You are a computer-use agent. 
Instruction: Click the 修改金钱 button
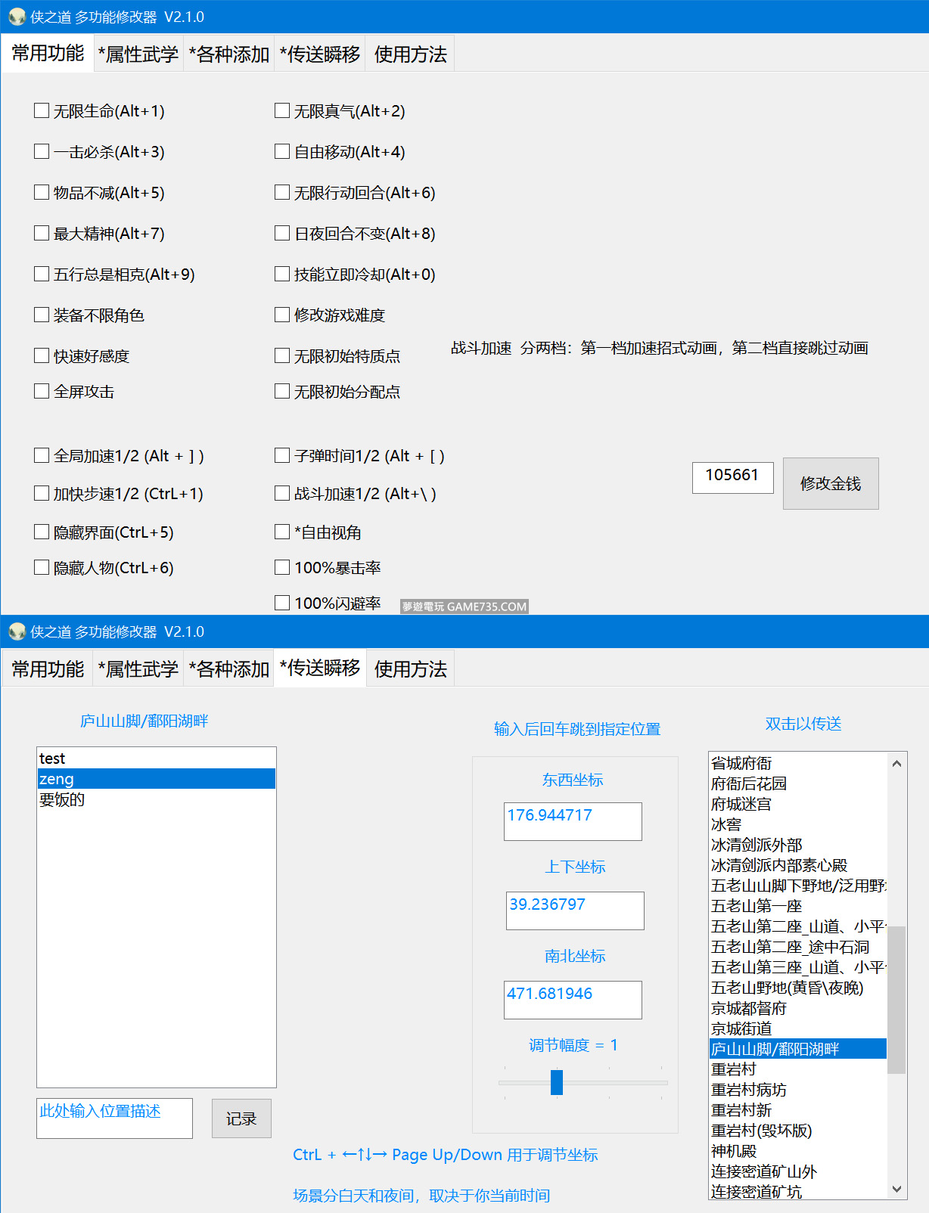(830, 483)
